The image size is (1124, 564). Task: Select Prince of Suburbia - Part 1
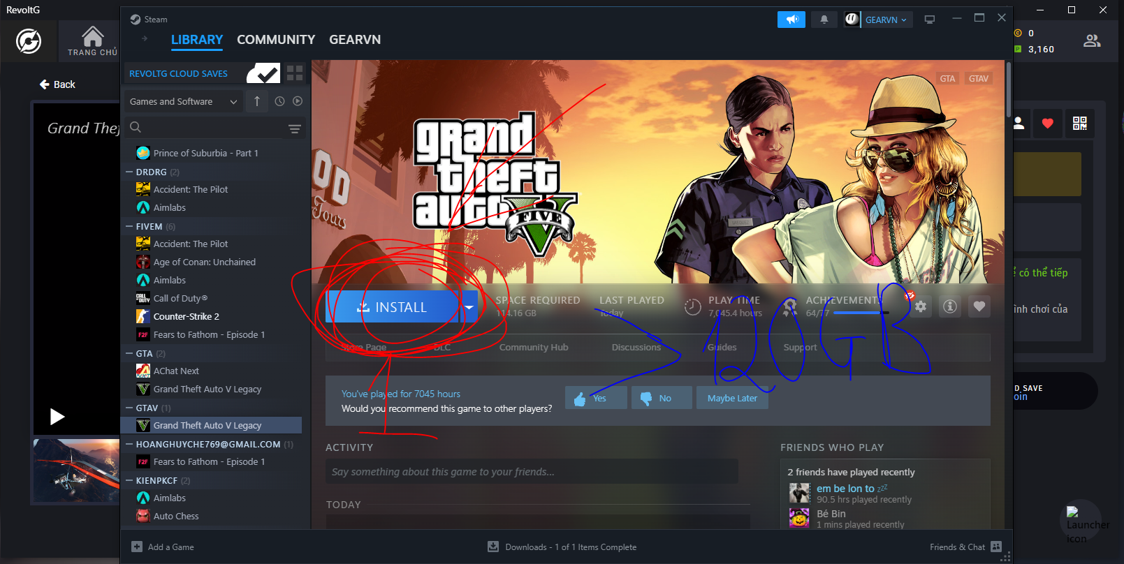[205, 153]
